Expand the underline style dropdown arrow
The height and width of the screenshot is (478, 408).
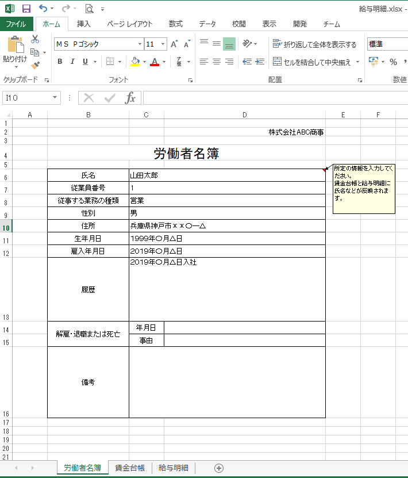[95, 62]
